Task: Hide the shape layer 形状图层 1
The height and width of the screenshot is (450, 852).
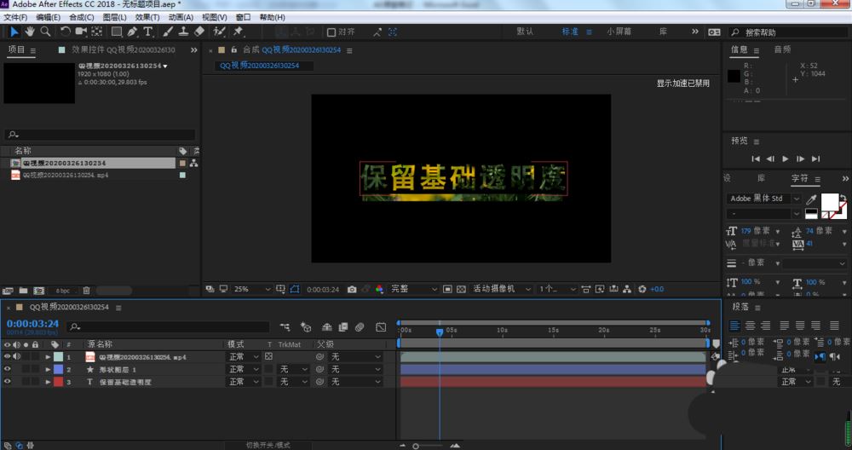Action: [x=8, y=369]
